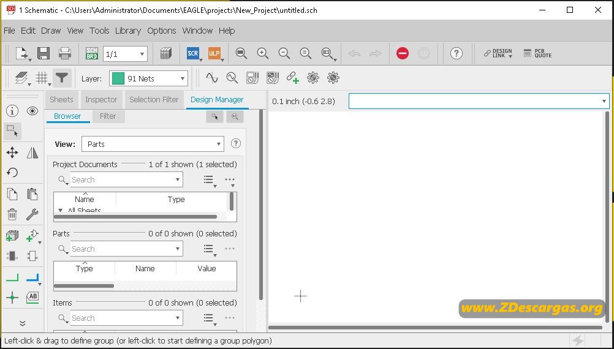Select the Group selection tool

click(12, 132)
